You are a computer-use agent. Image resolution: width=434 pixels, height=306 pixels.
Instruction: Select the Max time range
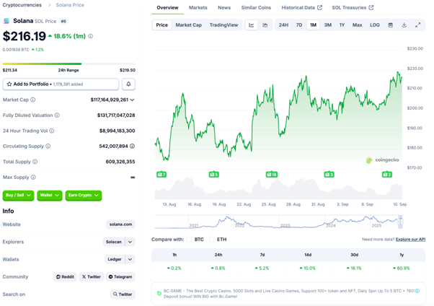coord(357,25)
